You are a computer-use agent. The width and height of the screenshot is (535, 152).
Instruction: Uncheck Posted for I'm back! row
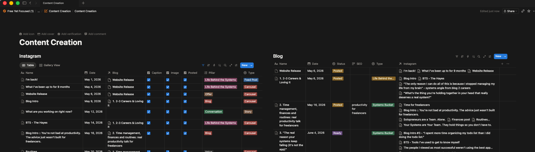pyautogui.click(x=185, y=80)
